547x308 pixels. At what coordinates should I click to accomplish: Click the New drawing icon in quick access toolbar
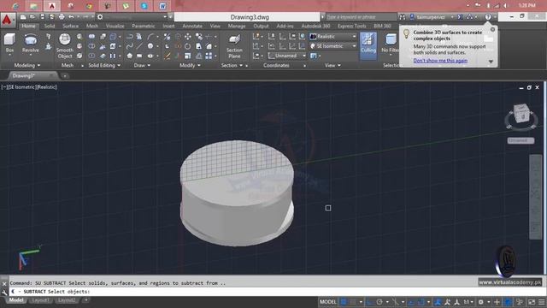click(23, 17)
